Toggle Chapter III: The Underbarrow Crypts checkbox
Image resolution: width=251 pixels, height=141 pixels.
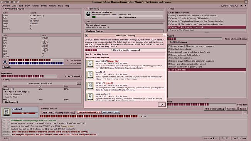169,24
